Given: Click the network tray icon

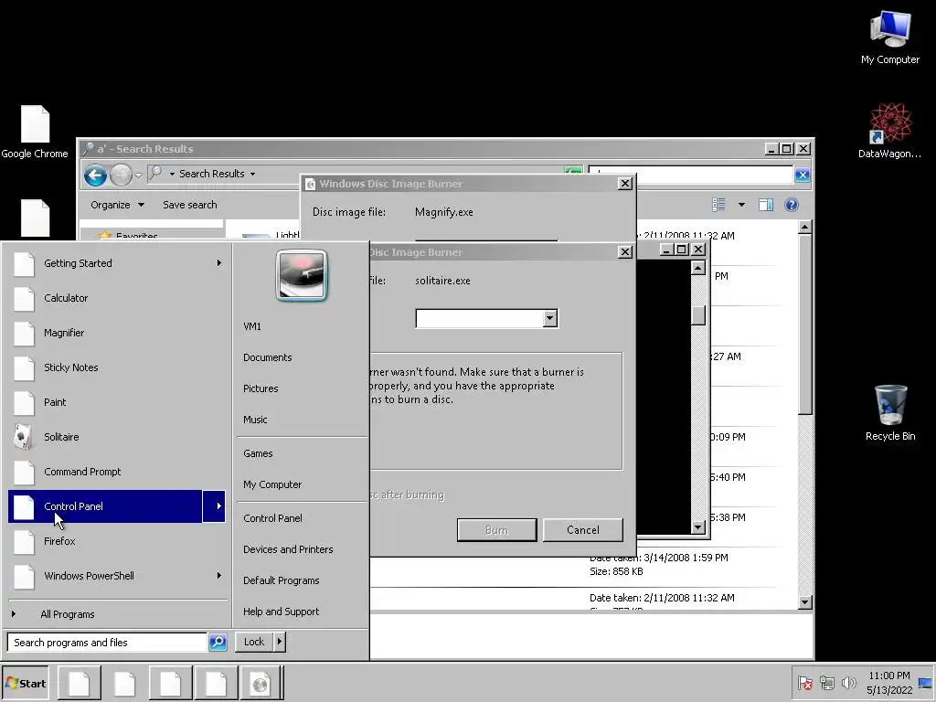Looking at the screenshot, I should click(x=826, y=682).
